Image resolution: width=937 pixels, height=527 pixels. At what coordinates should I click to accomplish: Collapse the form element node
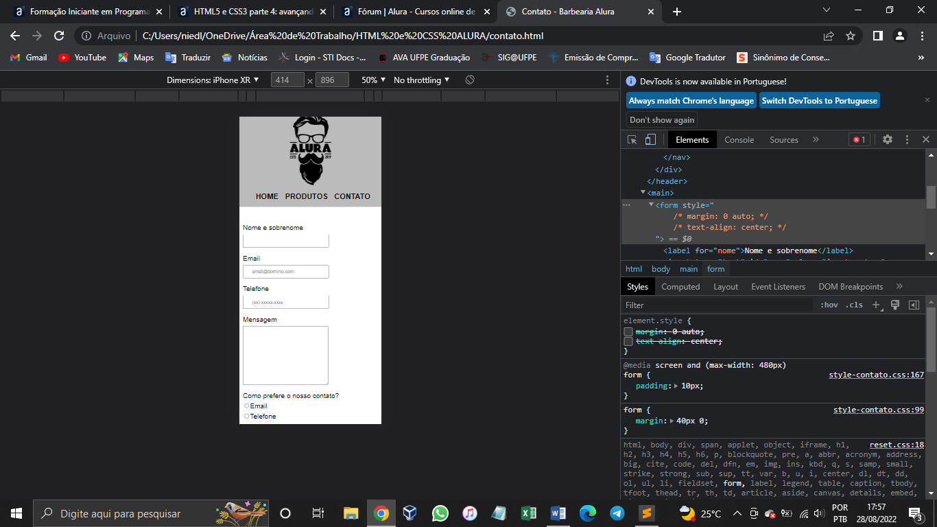(x=652, y=204)
